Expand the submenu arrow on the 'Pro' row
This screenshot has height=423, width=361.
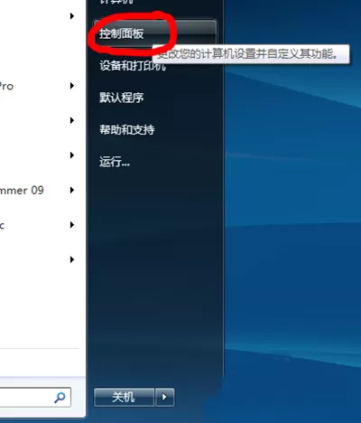tap(72, 86)
